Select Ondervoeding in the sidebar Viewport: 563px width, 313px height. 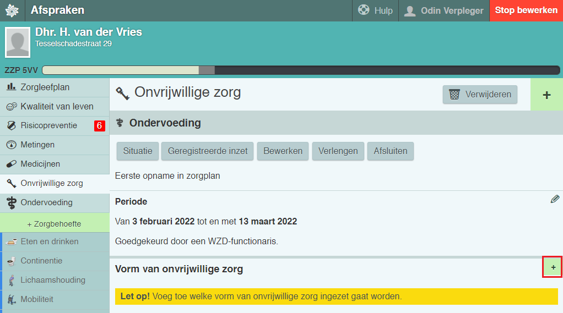(x=46, y=202)
